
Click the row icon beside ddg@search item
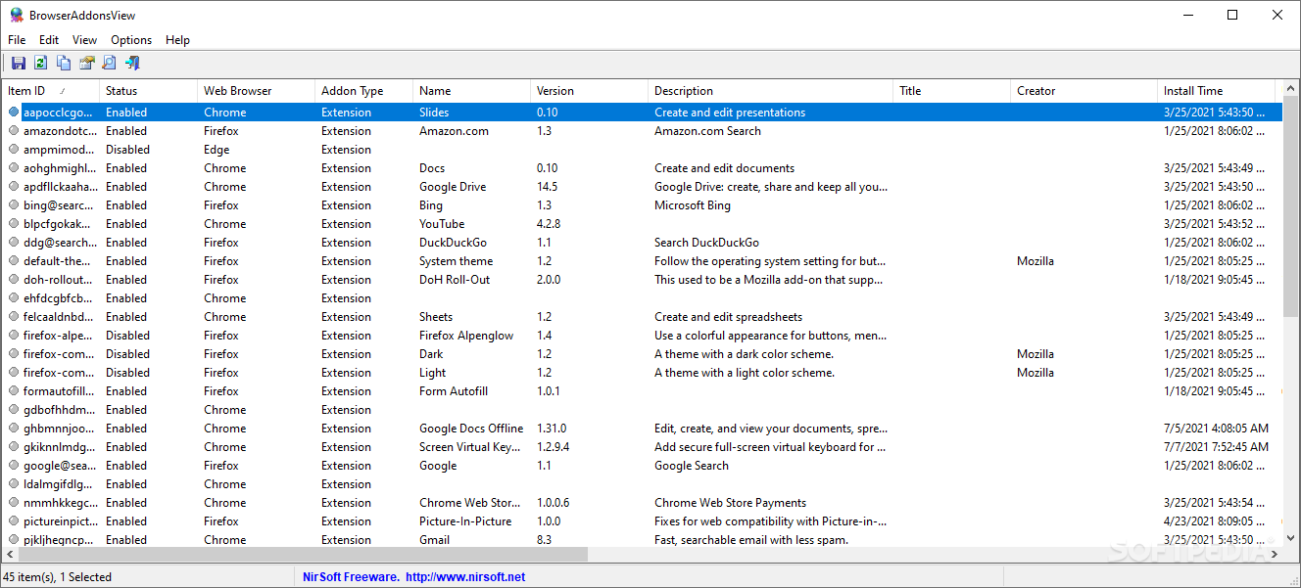click(14, 243)
